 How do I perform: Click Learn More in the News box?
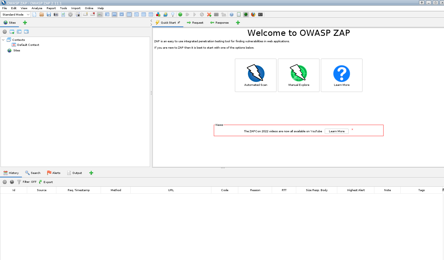tap(337, 131)
